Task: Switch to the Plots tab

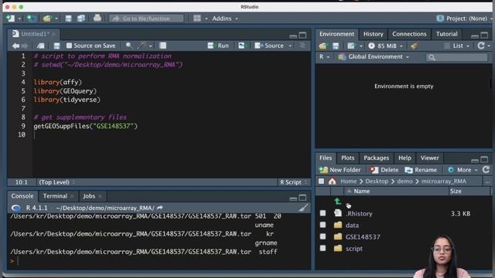Action: coord(347,158)
